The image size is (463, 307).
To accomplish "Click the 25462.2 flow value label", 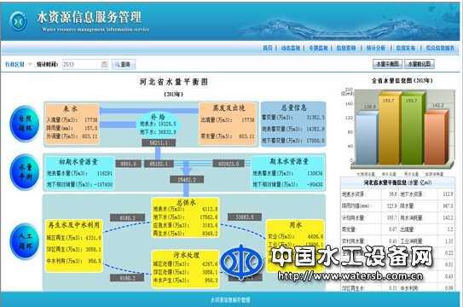I will tap(187, 179).
